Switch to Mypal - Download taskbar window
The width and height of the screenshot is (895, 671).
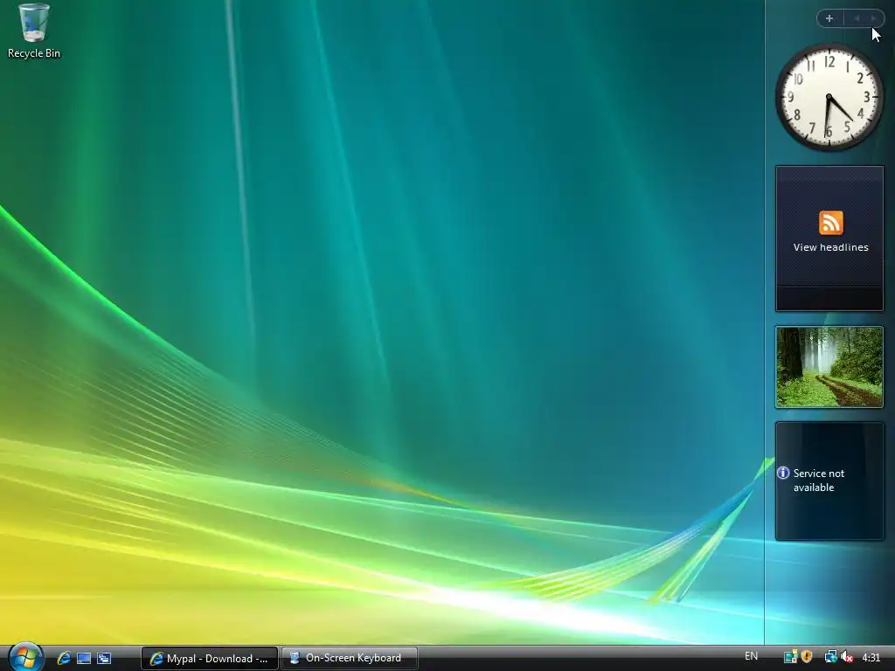point(210,659)
